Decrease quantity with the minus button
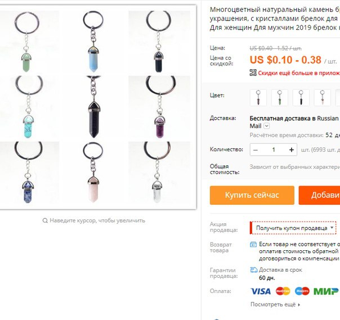Viewport: 340px width, 320px height. click(x=256, y=150)
